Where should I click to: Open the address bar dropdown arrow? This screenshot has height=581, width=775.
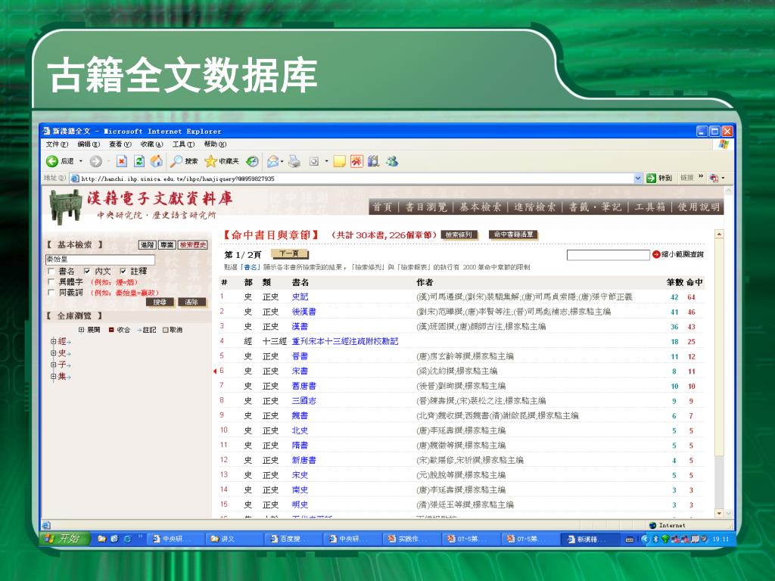638,179
